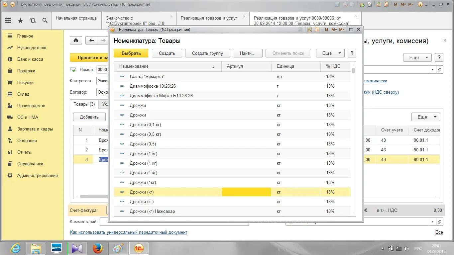This screenshot has width=454, height=255.
Task: Click help ? button in Номенклатура dialog
Action: [x=352, y=53]
